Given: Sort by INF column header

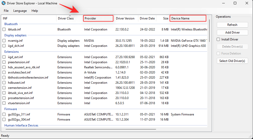Looking at the screenshot, I should coord(29,18).
